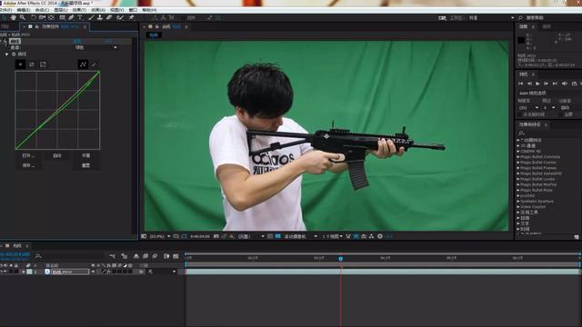Click the draft 3D icon in timeline header
Screen dimensions: 582x327
(x=125, y=256)
